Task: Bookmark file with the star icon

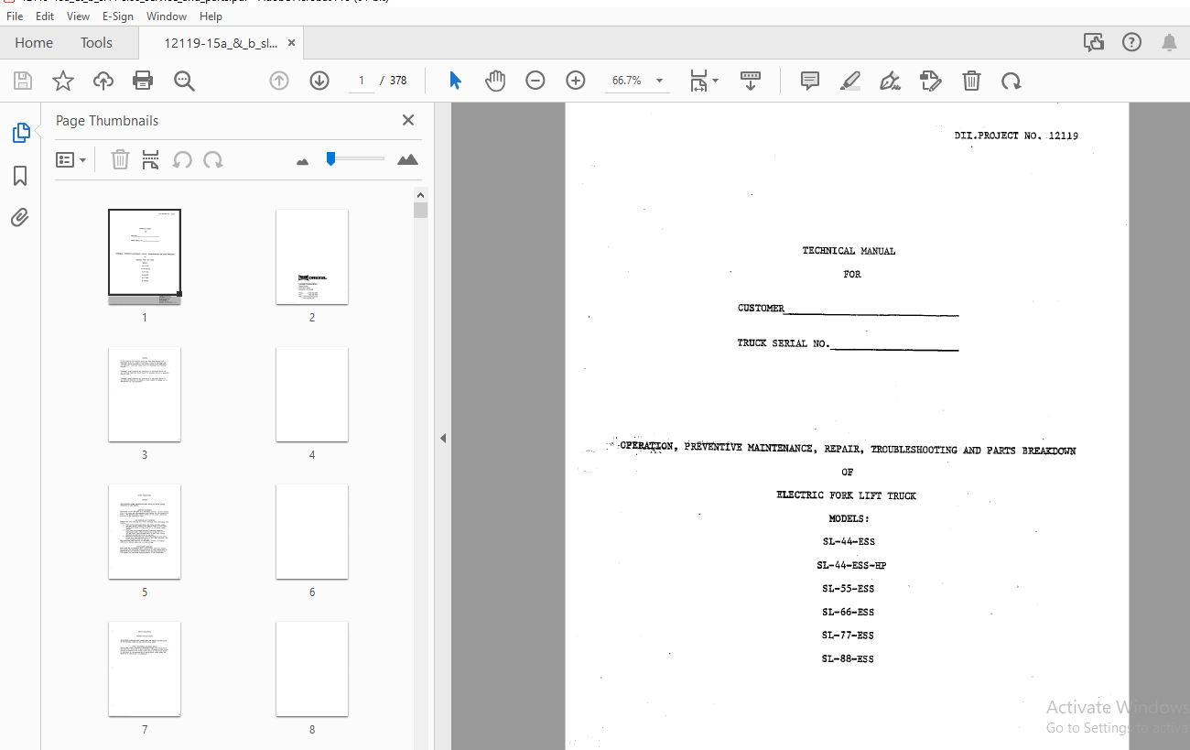Action: coord(63,81)
